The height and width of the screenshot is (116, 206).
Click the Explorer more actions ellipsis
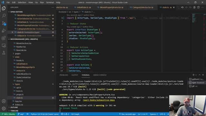pos(53,7)
